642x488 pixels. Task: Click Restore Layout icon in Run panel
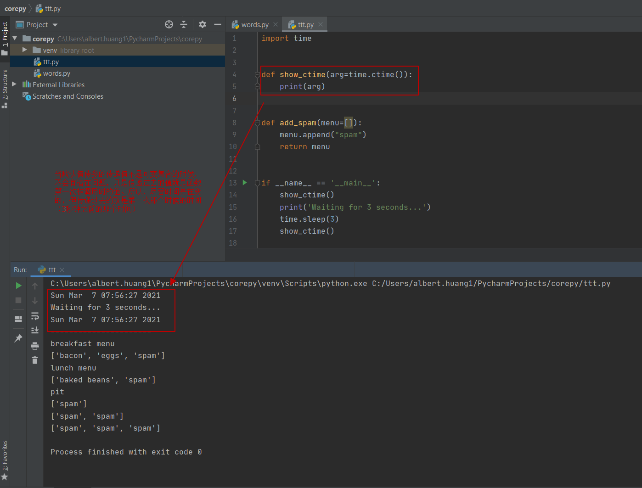pos(18,319)
